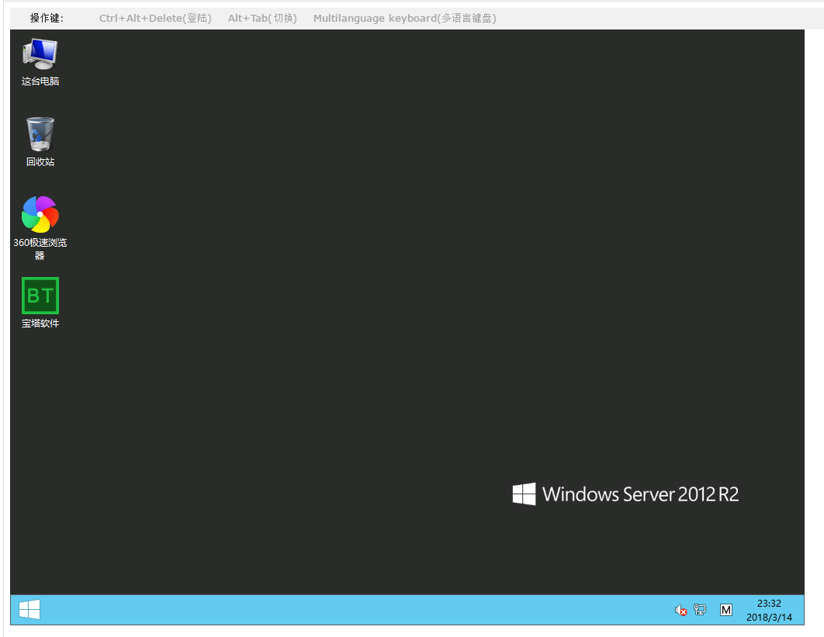Click the 回收站 label text
Image resolution: width=824 pixels, height=637 pixels.
coord(40,162)
